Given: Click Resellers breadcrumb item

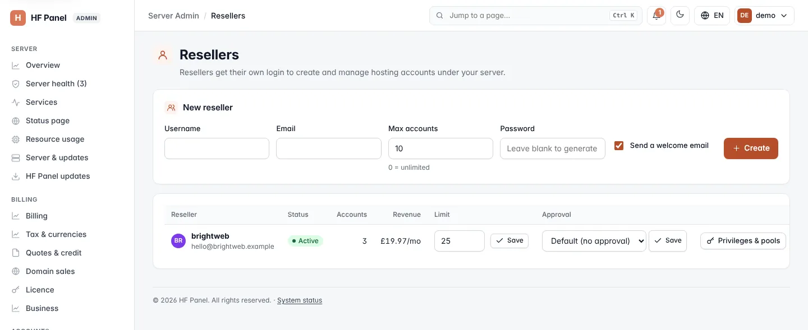Looking at the screenshot, I should tap(228, 16).
